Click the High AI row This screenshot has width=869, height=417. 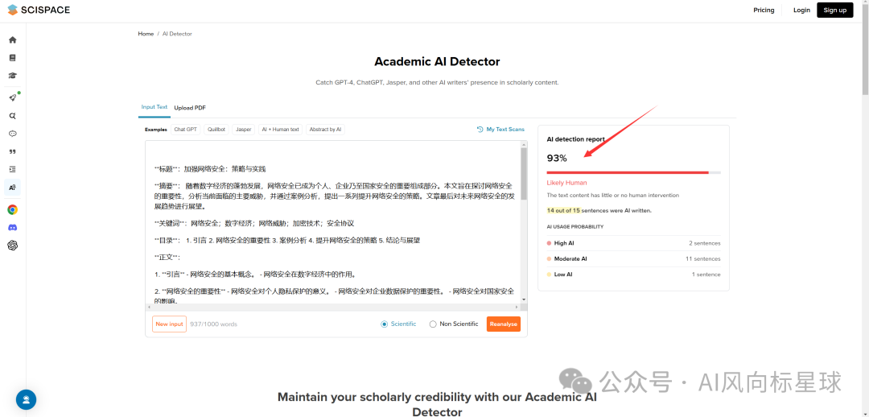pos(633,243)
